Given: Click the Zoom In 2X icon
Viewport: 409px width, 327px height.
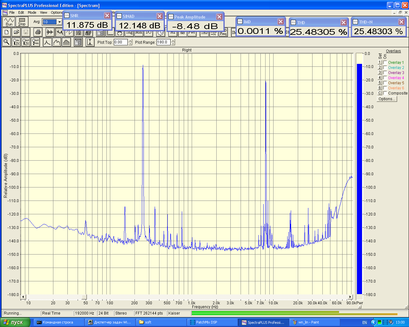Looking at the screenshot, I should 16,42.
